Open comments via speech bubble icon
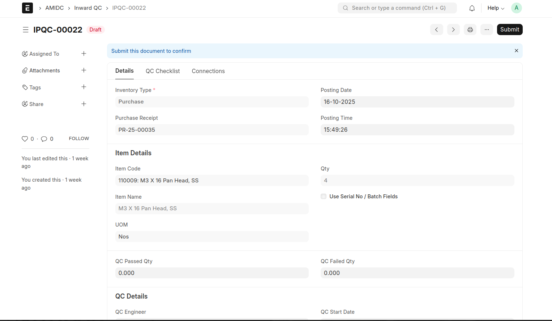552x321 pixels. coord(44,139)
